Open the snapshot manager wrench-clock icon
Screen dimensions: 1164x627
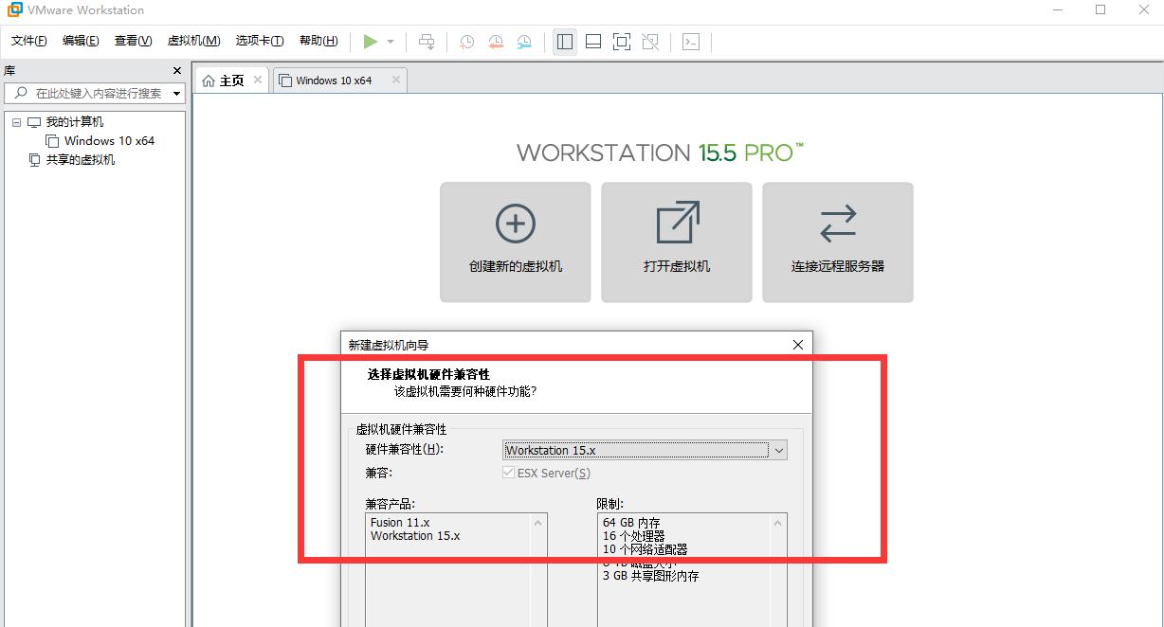(524, 42)
